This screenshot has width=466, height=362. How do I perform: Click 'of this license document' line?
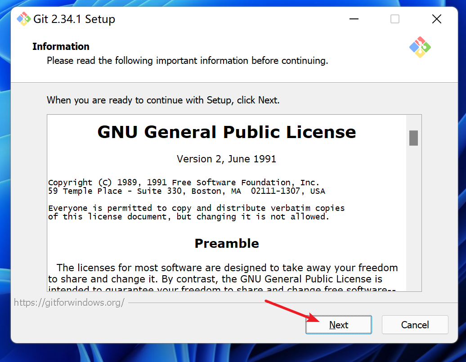tap(189, 217)
